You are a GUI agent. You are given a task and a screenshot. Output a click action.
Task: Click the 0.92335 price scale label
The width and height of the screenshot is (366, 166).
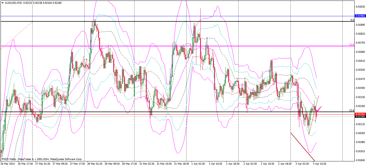tap(360, 97)
